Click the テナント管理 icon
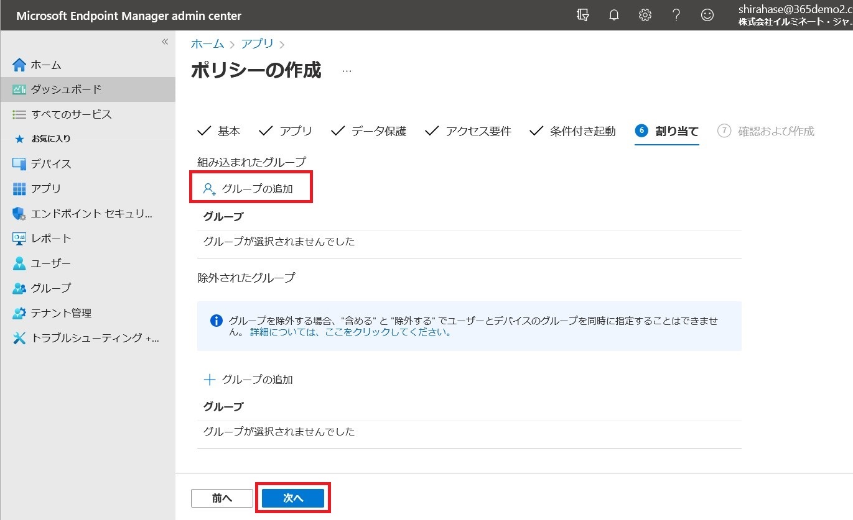The height and width of the screenshot is (520, 853). [19, 313]
